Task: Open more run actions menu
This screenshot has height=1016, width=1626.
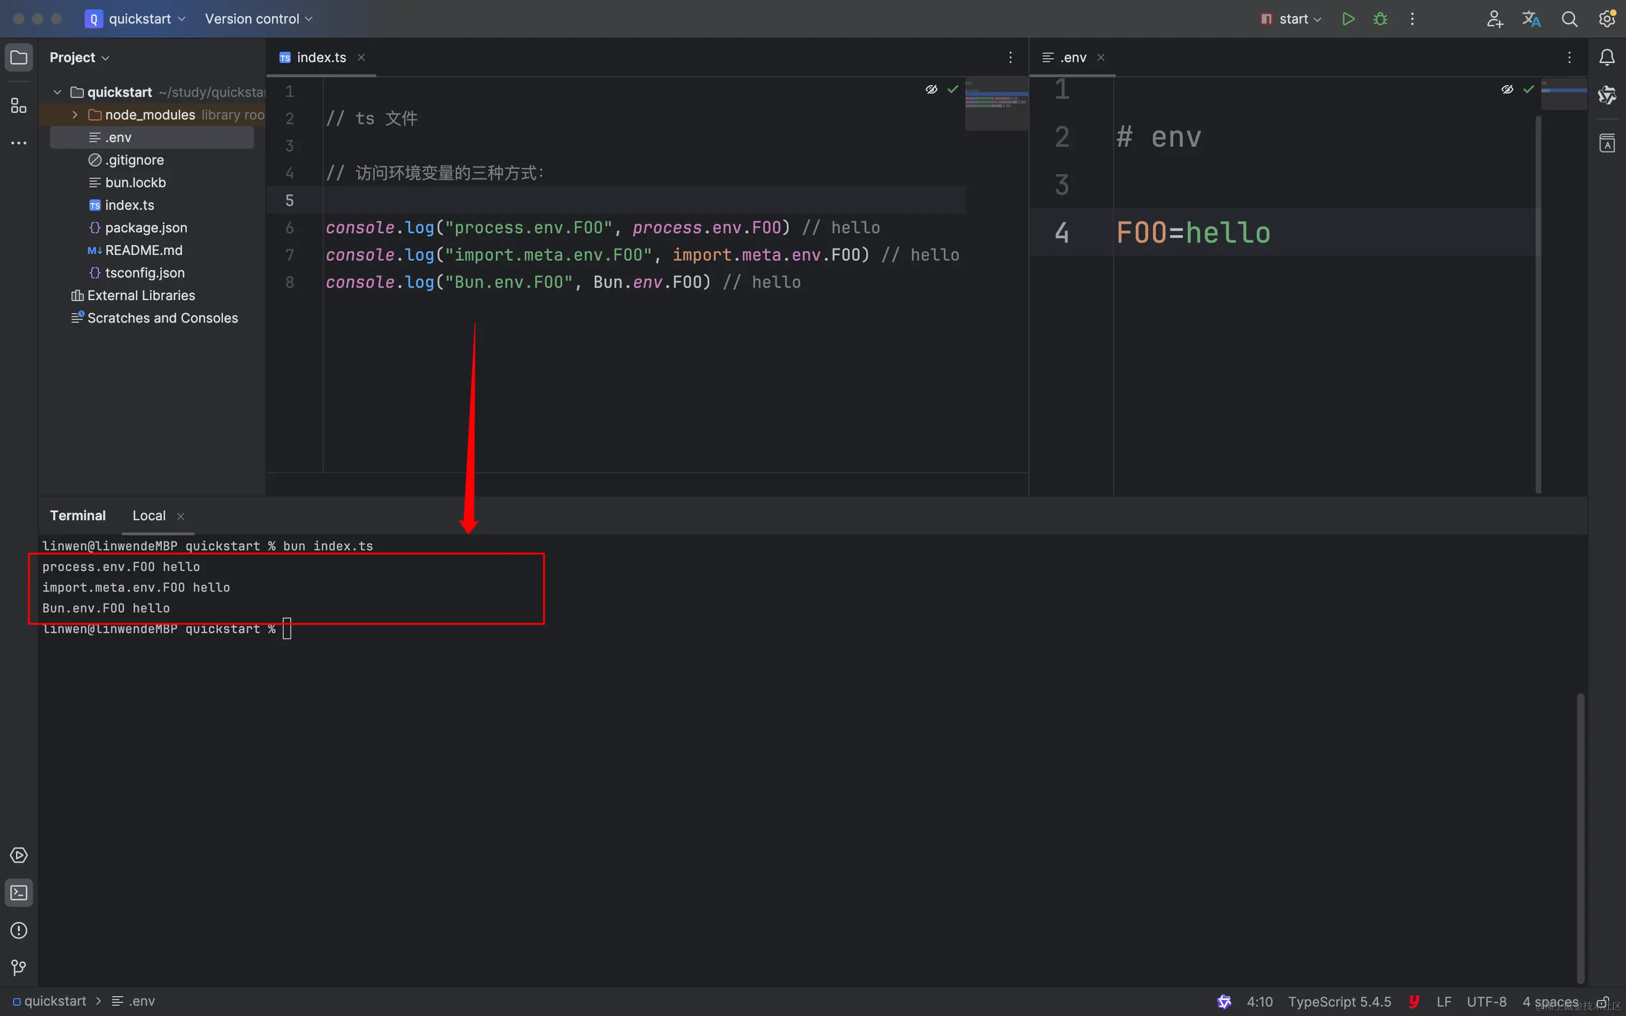Action: point(1413,19)
